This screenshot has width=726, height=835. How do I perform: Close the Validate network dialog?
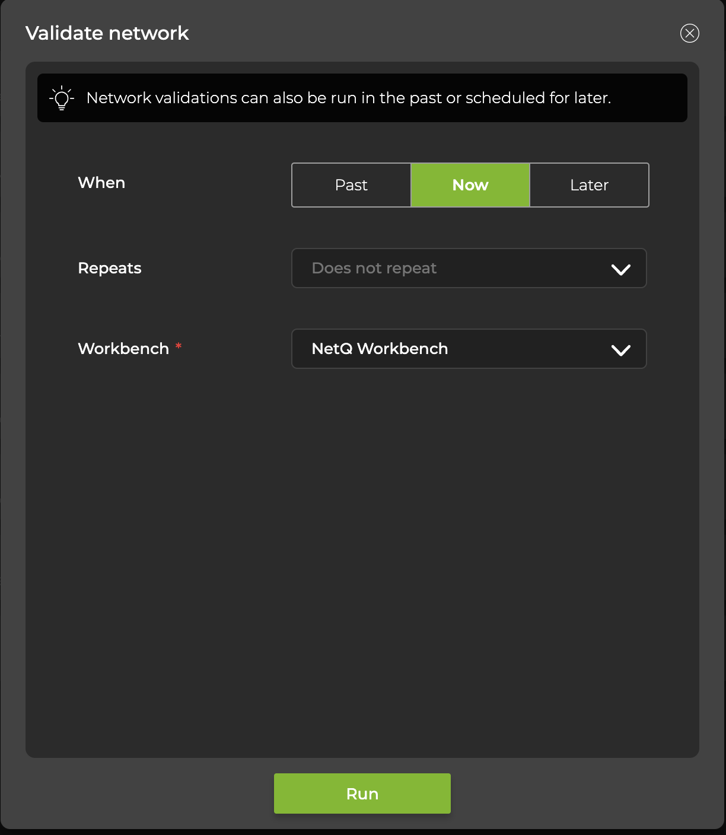coord(689,33)
